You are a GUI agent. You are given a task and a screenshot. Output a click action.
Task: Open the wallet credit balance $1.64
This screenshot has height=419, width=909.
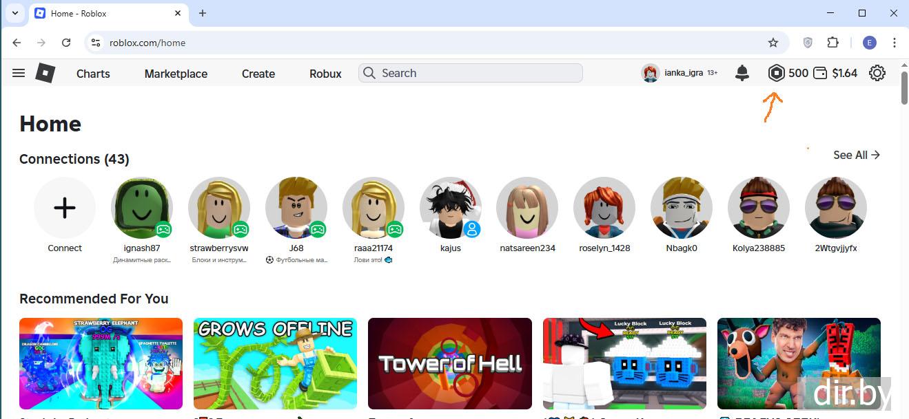click(835, 73)
